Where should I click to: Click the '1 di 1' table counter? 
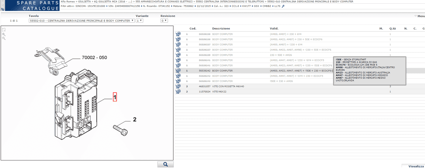14,21
